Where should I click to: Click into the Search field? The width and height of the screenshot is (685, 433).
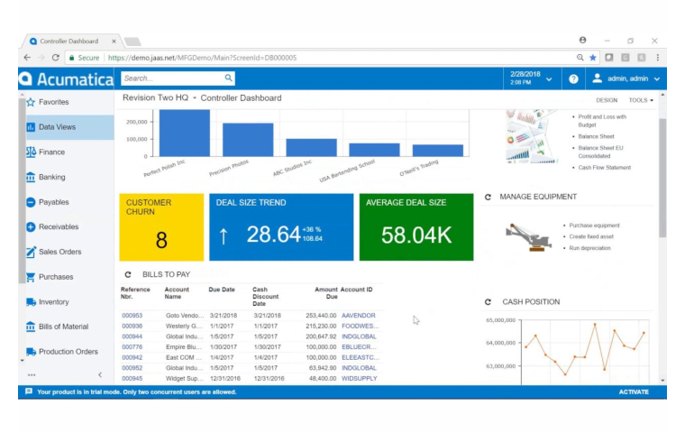click(x=173, y=78)
